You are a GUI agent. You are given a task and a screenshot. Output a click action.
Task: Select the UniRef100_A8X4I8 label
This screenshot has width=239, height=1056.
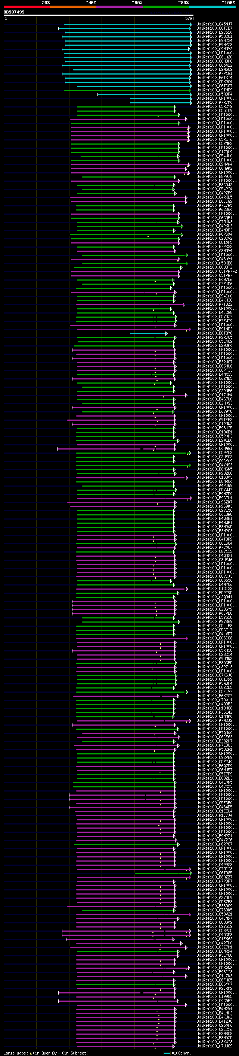tap(214, 1042)
